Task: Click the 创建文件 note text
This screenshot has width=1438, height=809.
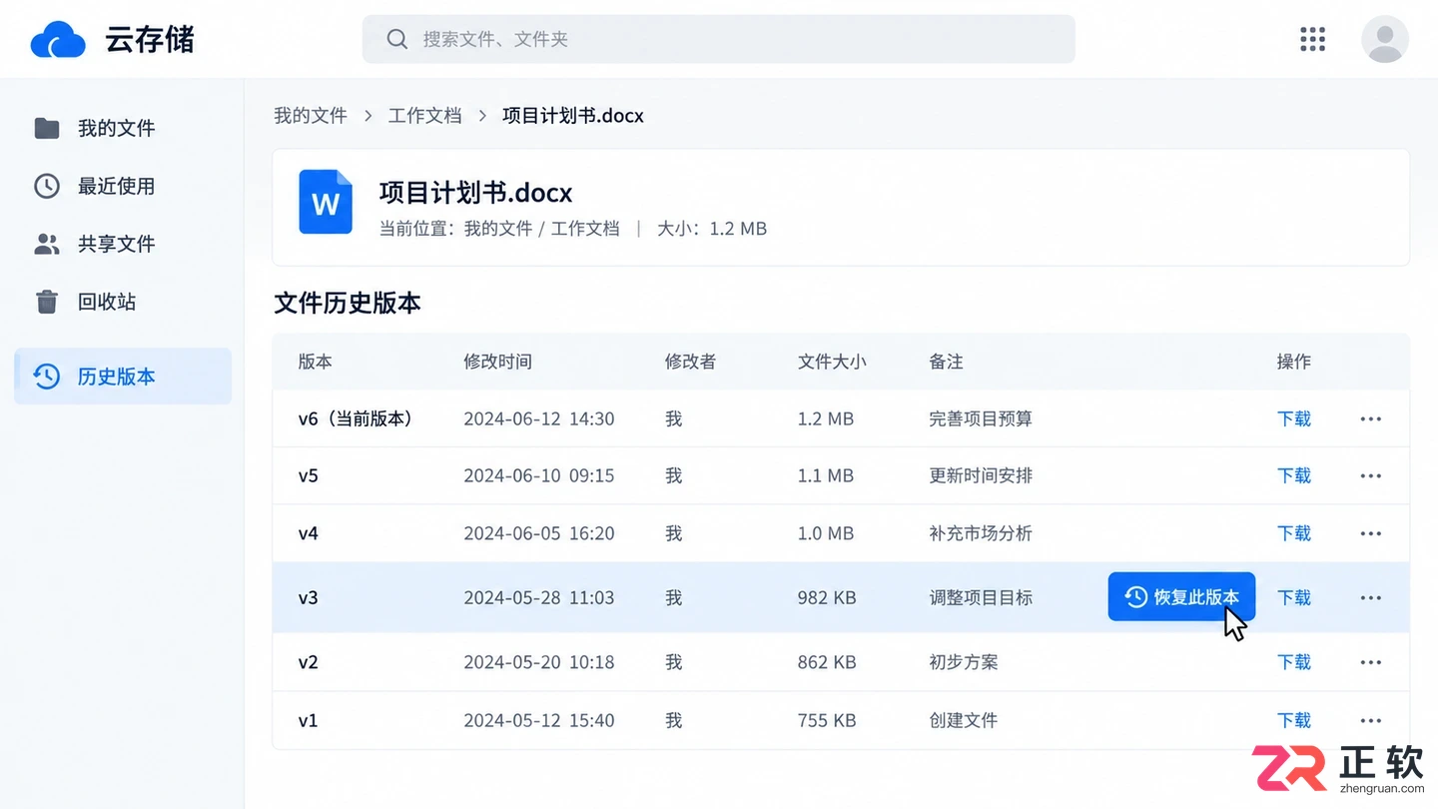Action: pyautogui.click(x=964, y=721)
